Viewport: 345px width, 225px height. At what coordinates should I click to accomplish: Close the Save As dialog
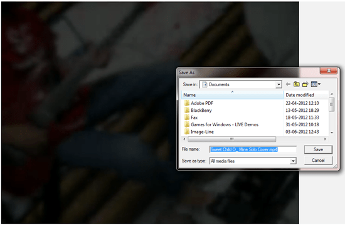click(329, 71)
